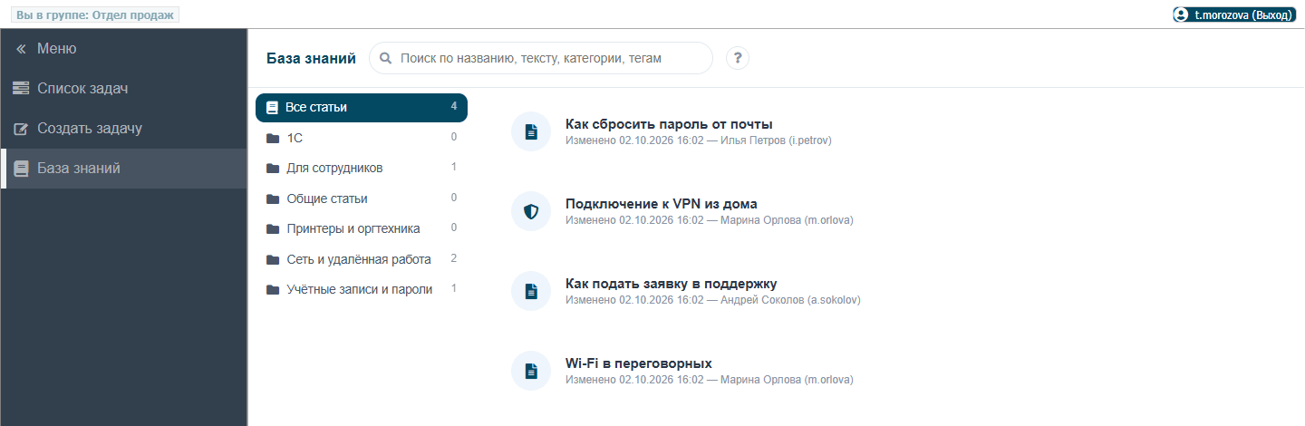Select the Сеть и удалённая работа folder
Screen dimensions: 1305x426
tap(362, 259)
